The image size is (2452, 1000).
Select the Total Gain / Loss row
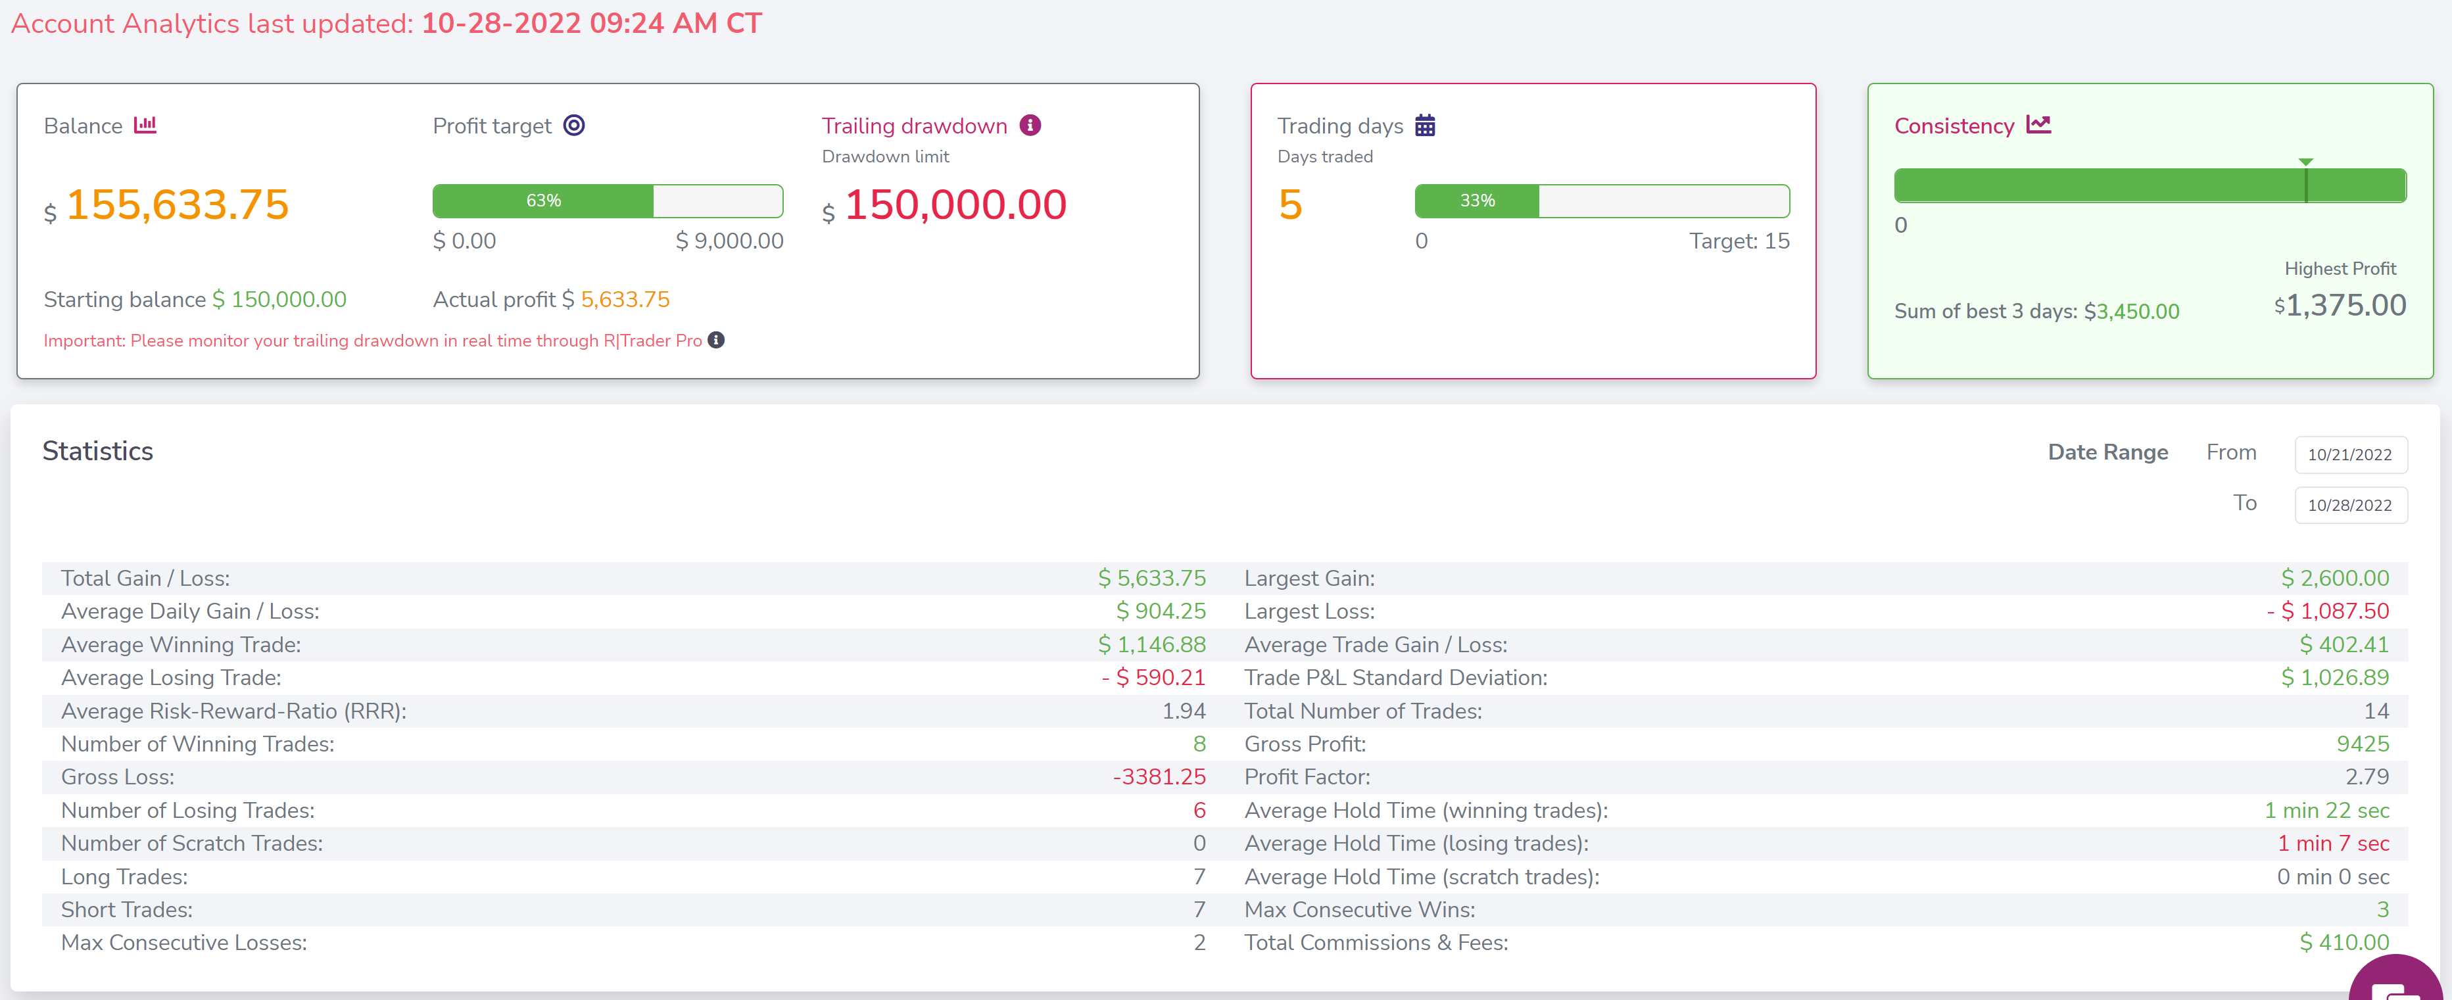point(633,577)
